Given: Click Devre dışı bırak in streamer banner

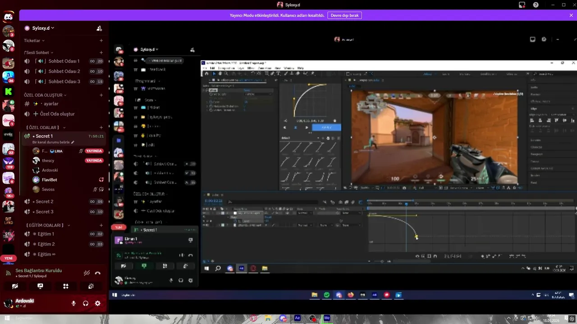Looking at the screenshot, I should pyautogui.click(x=344, y=15).
